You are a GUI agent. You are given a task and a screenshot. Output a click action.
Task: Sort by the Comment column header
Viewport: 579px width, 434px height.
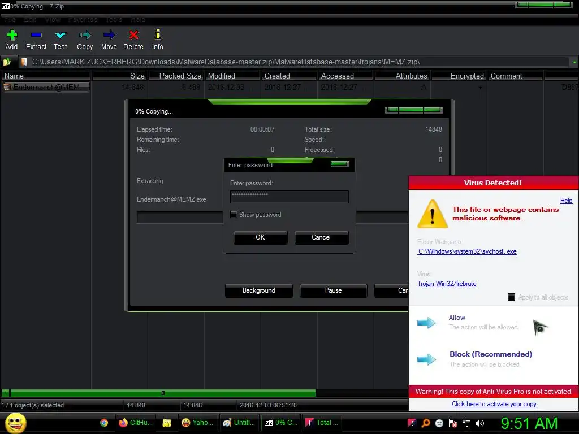coord(515,76)
